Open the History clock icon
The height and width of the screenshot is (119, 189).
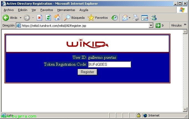(115, 18)
